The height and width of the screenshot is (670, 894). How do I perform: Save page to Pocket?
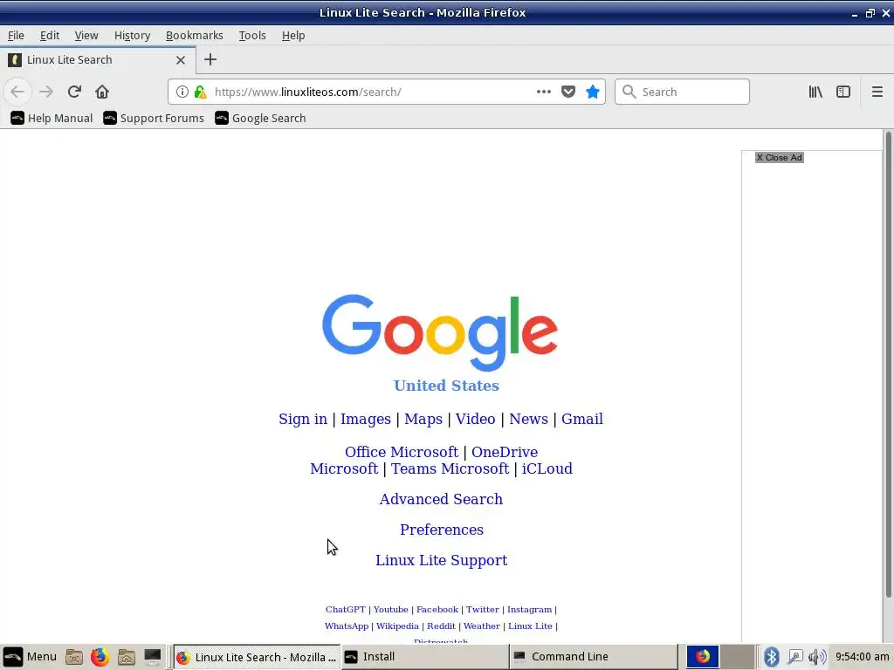coord(567,92)
